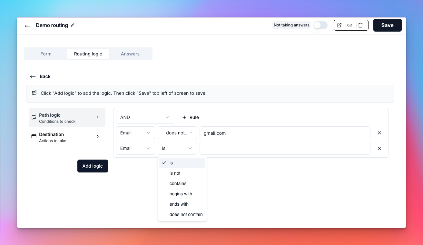Open form preview with external link icon
Viewport: 423px width, 245px height.
tap(339, 25)
